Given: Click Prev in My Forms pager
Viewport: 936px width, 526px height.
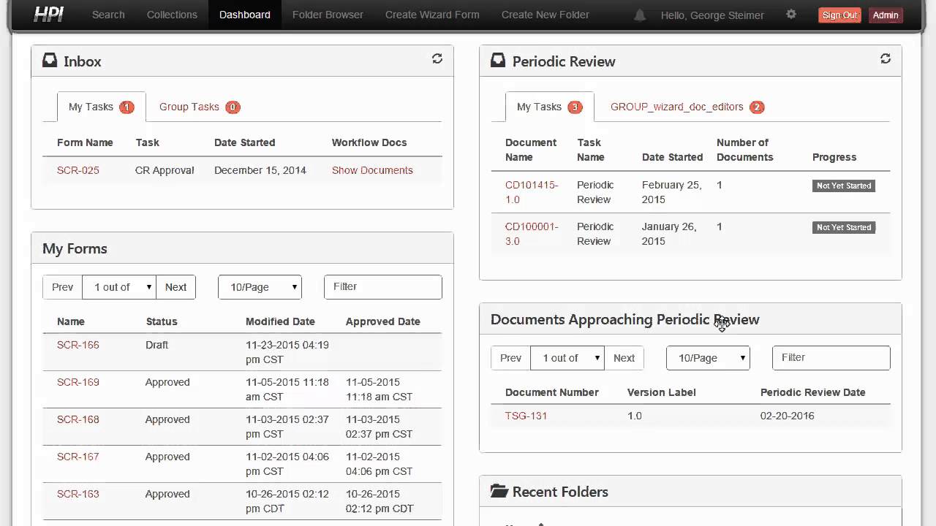Looking at the screenshot, I should coord(62,287).
